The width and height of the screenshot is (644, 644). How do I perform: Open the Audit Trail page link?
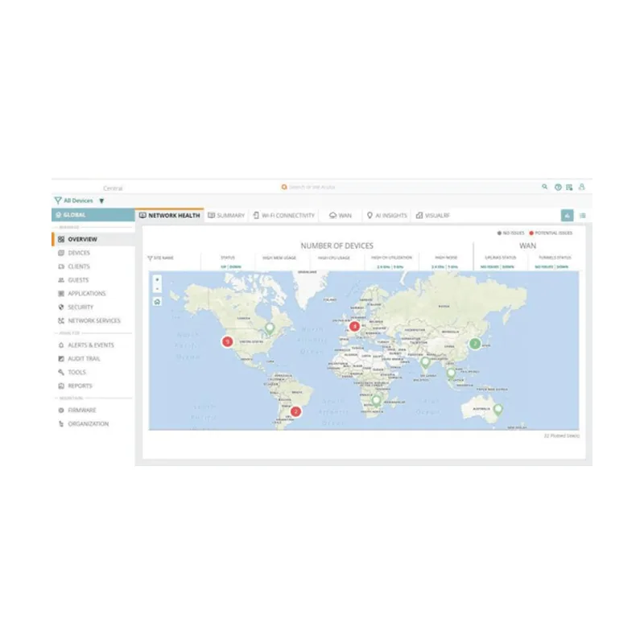click(84, 359)
